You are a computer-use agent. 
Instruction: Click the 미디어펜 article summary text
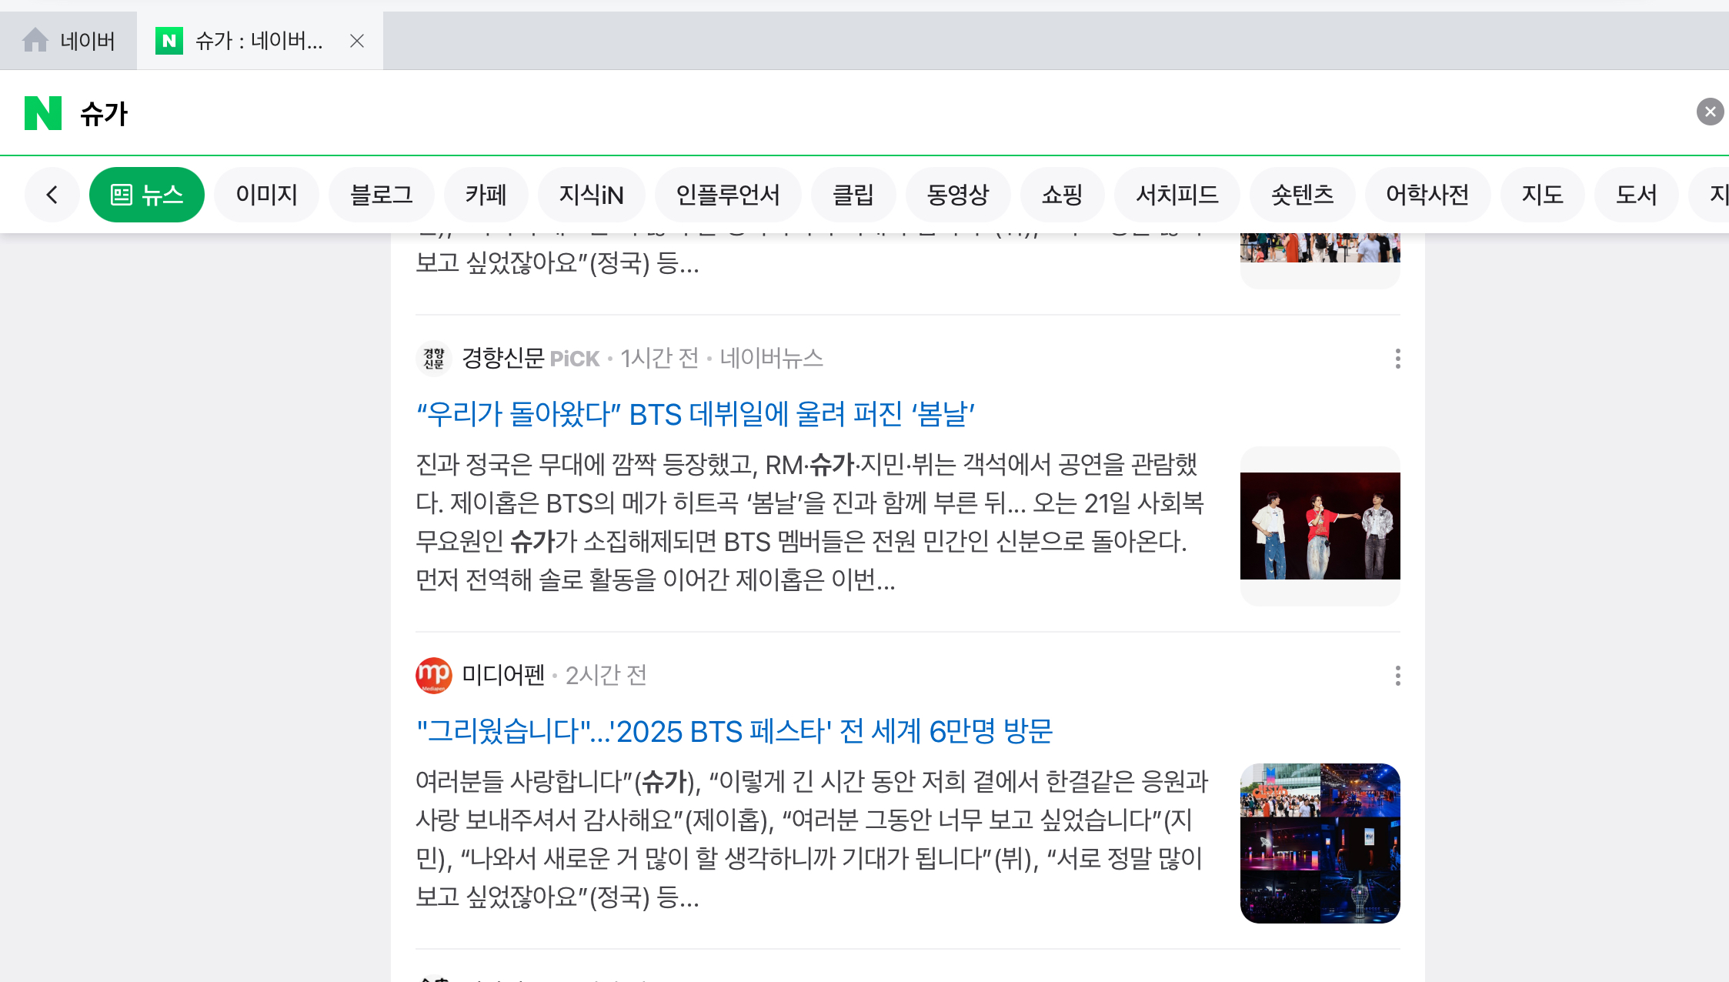pos(812,839)
